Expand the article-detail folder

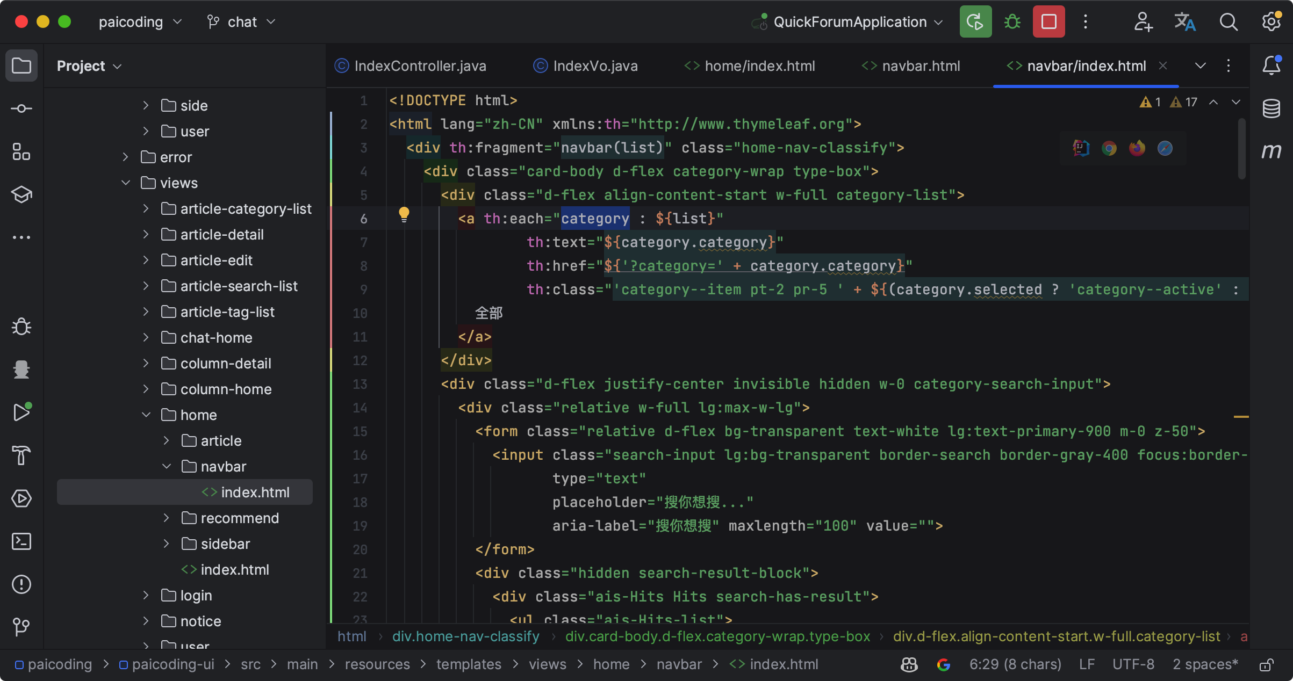pos(146,235)
